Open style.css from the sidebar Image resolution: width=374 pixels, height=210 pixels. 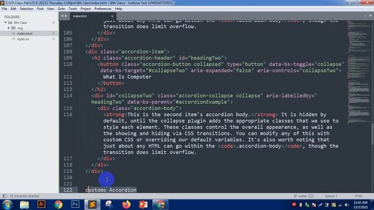tap(23, 39)
